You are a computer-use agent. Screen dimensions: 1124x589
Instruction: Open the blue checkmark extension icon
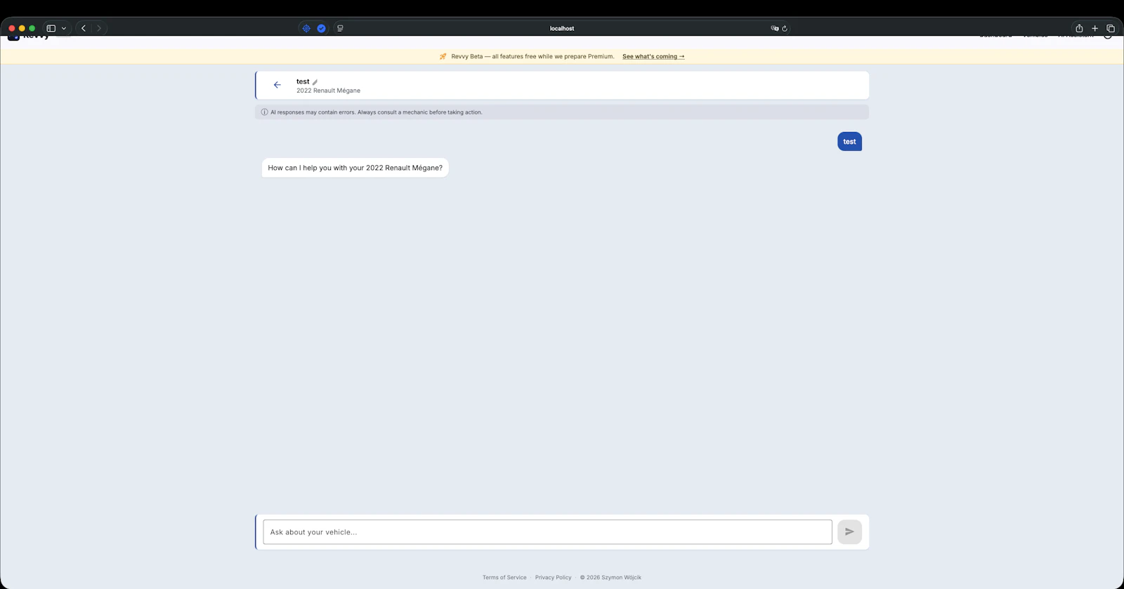click(x=321, y=28)
